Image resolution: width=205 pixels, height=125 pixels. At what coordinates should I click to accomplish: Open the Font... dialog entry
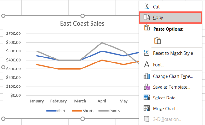tap(171, 65)
